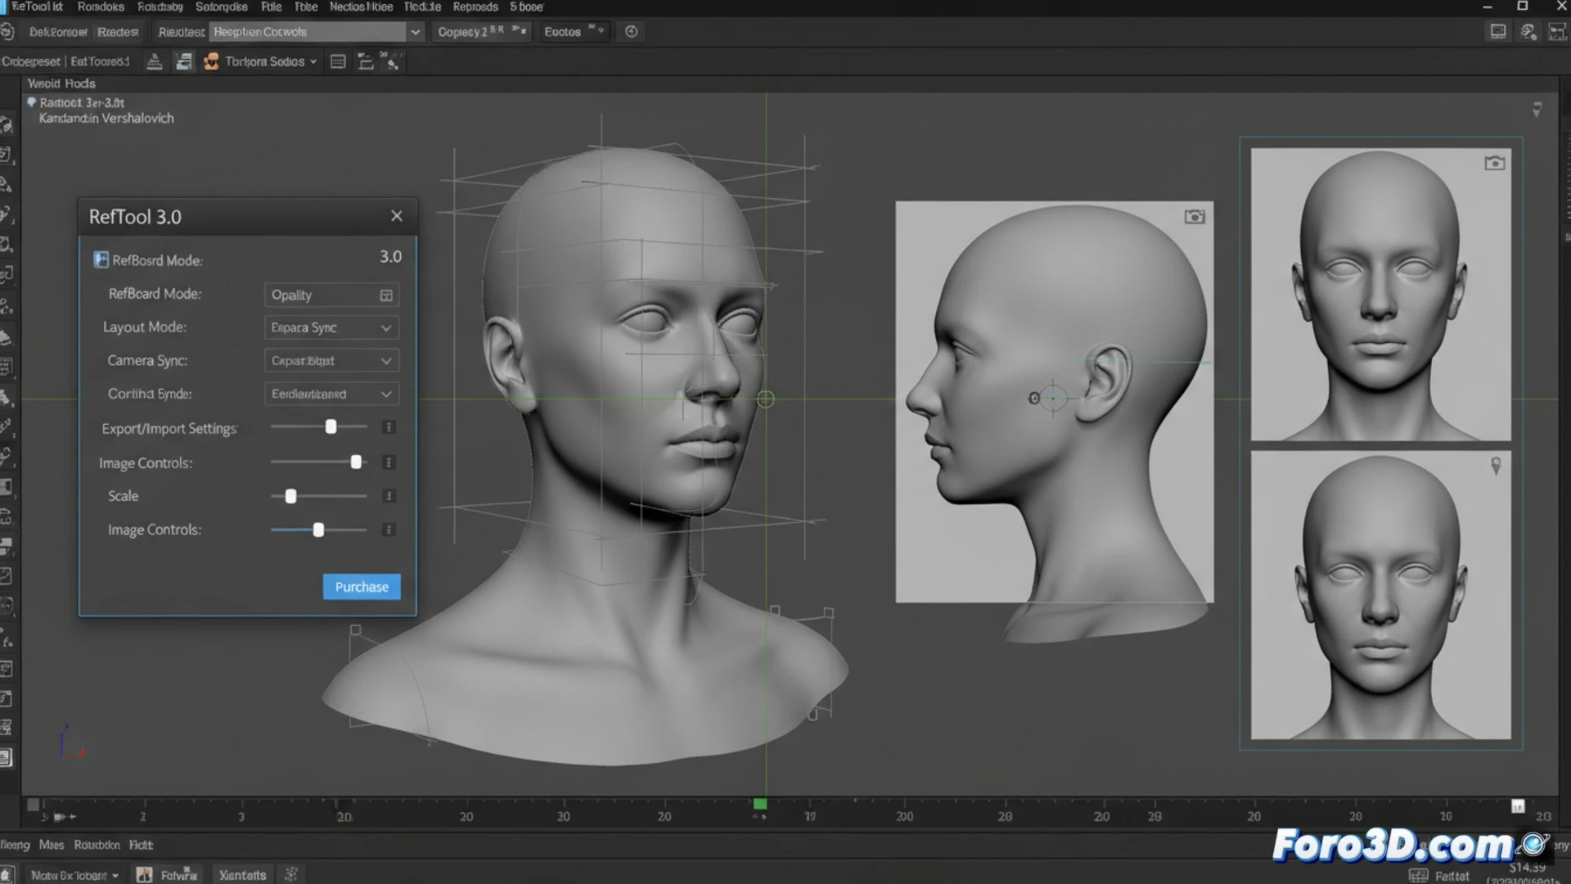Image resolution: width=1571 pixels, height=884 pixels.
Task: Open the spreadsheet icon right of Torkora Sodios
Action: pos(337,61)
